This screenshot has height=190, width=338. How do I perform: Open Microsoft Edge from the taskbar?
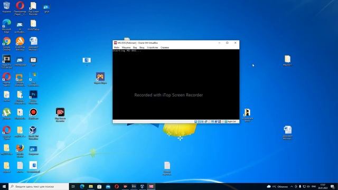pos(82,186)
